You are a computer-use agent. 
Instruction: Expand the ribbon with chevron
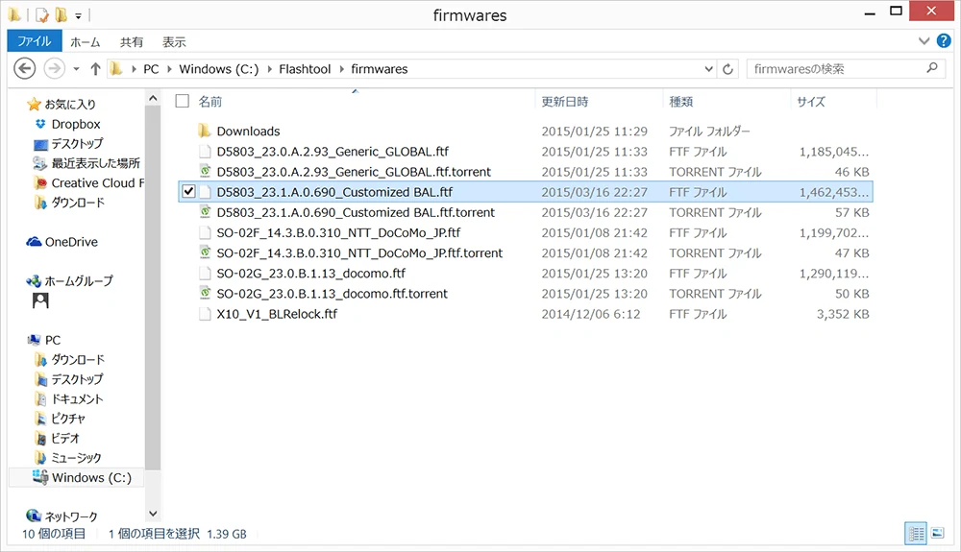(x=924, y=41)
